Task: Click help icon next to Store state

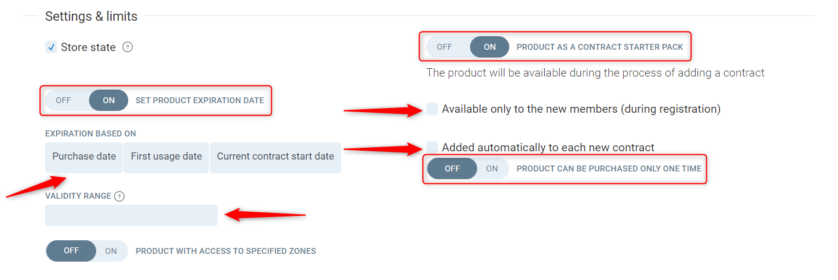Action: click(127, 47)
